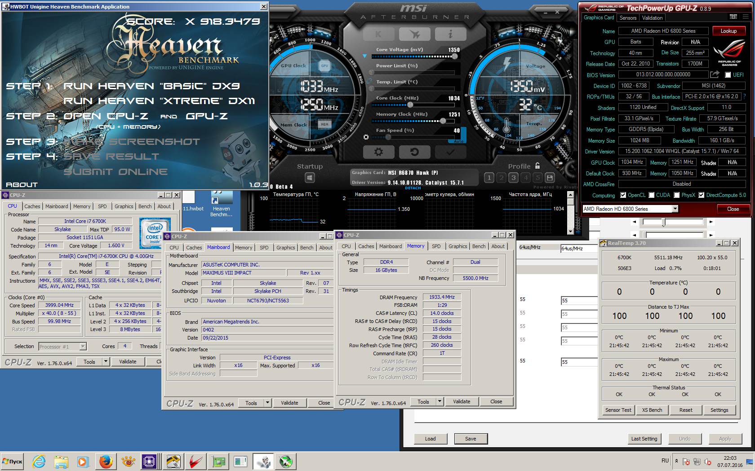Select Afterburner profile slot 1
This screenshot has width=755, height=471.
pyautogui.click(x=489, y=178)
